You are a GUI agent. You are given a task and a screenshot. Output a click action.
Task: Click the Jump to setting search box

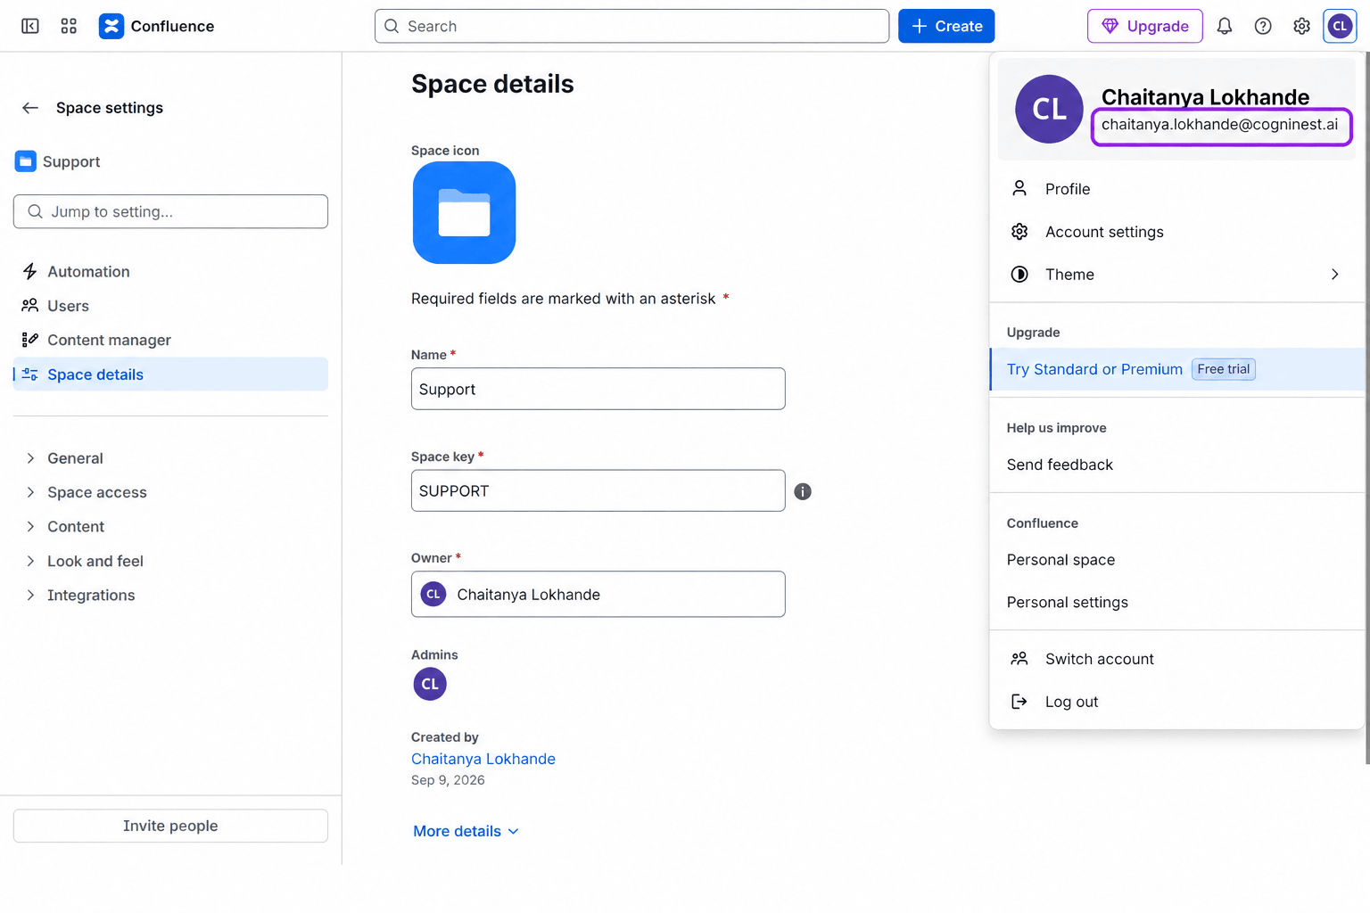170,211
